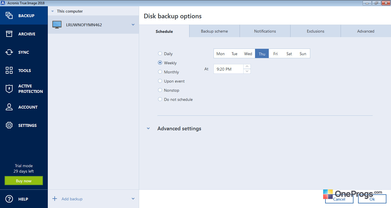This screenshot has height=208, width=391.
Task: Click the Tools label in sidebar
Action: click(x=25, y=71)
